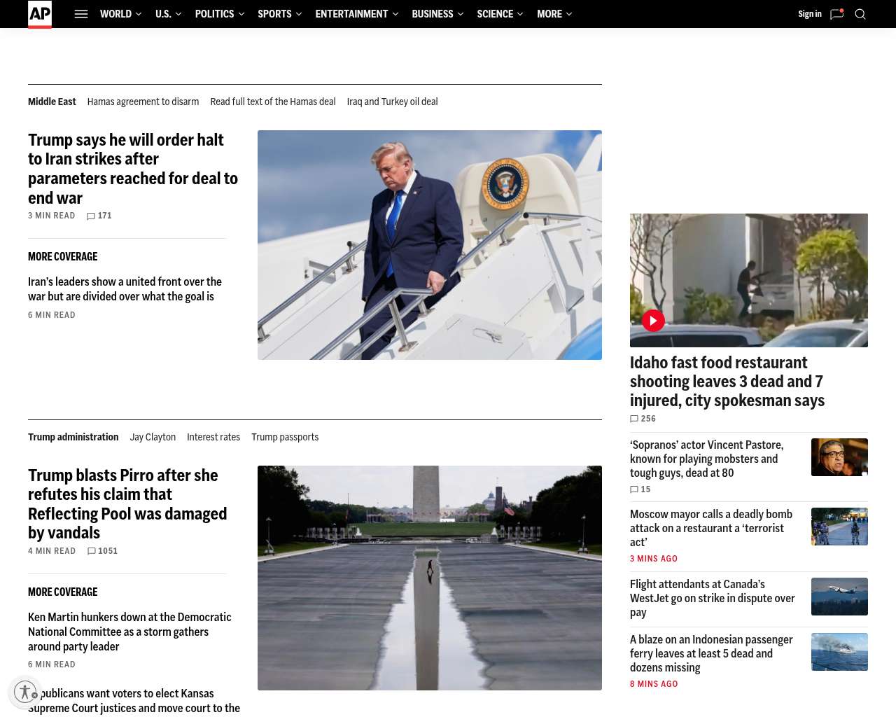Open the Trump passports topic link
This screenshot has height=717, width=896.
(285, 437)
